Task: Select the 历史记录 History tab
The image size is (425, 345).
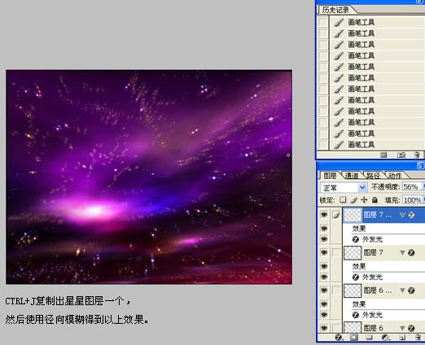Action: pos(335,10)
